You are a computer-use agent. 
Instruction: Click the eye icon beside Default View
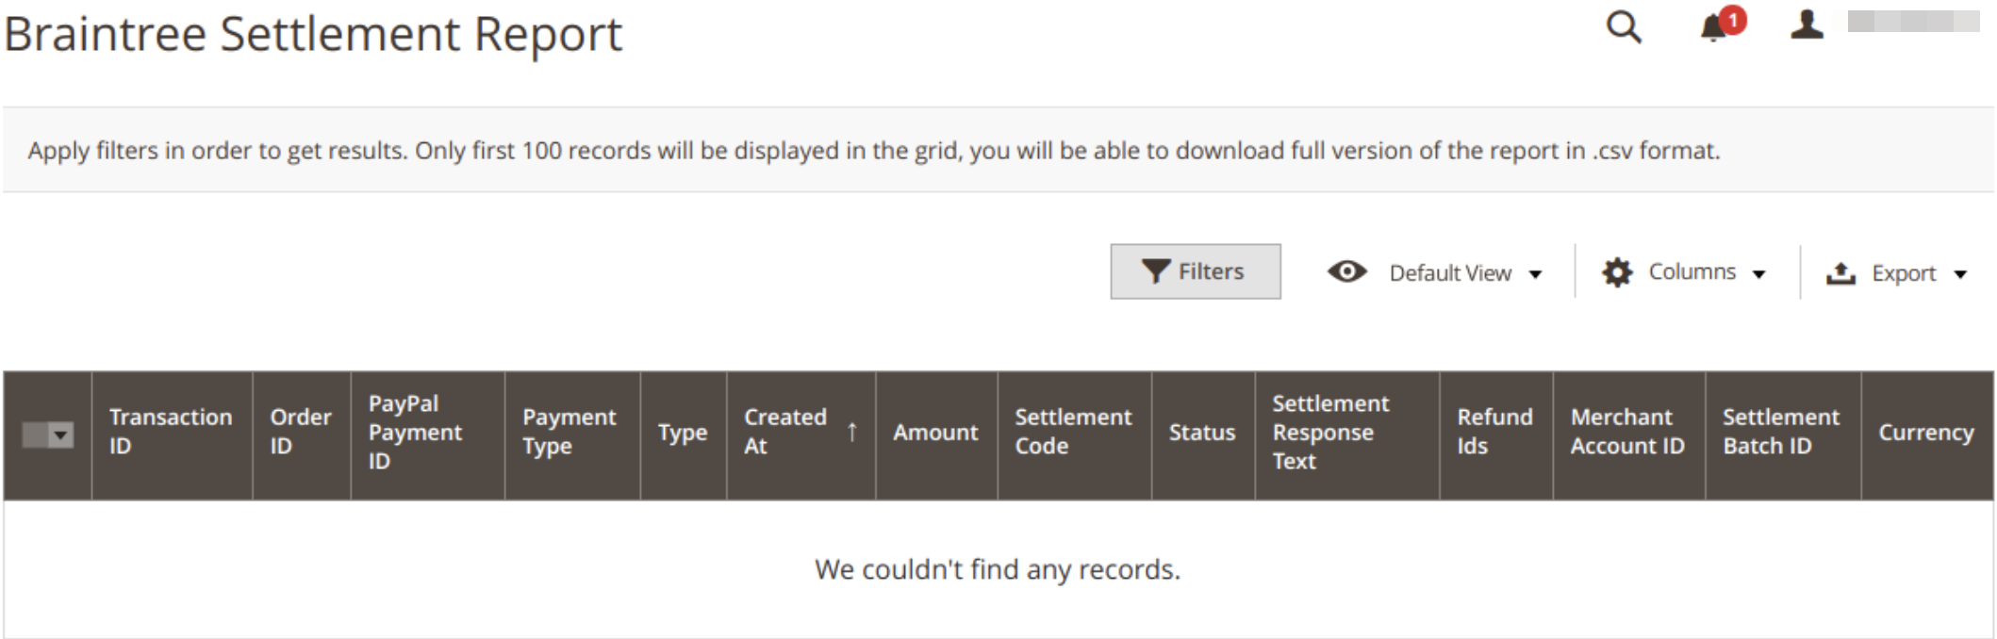pos(1347,271)
